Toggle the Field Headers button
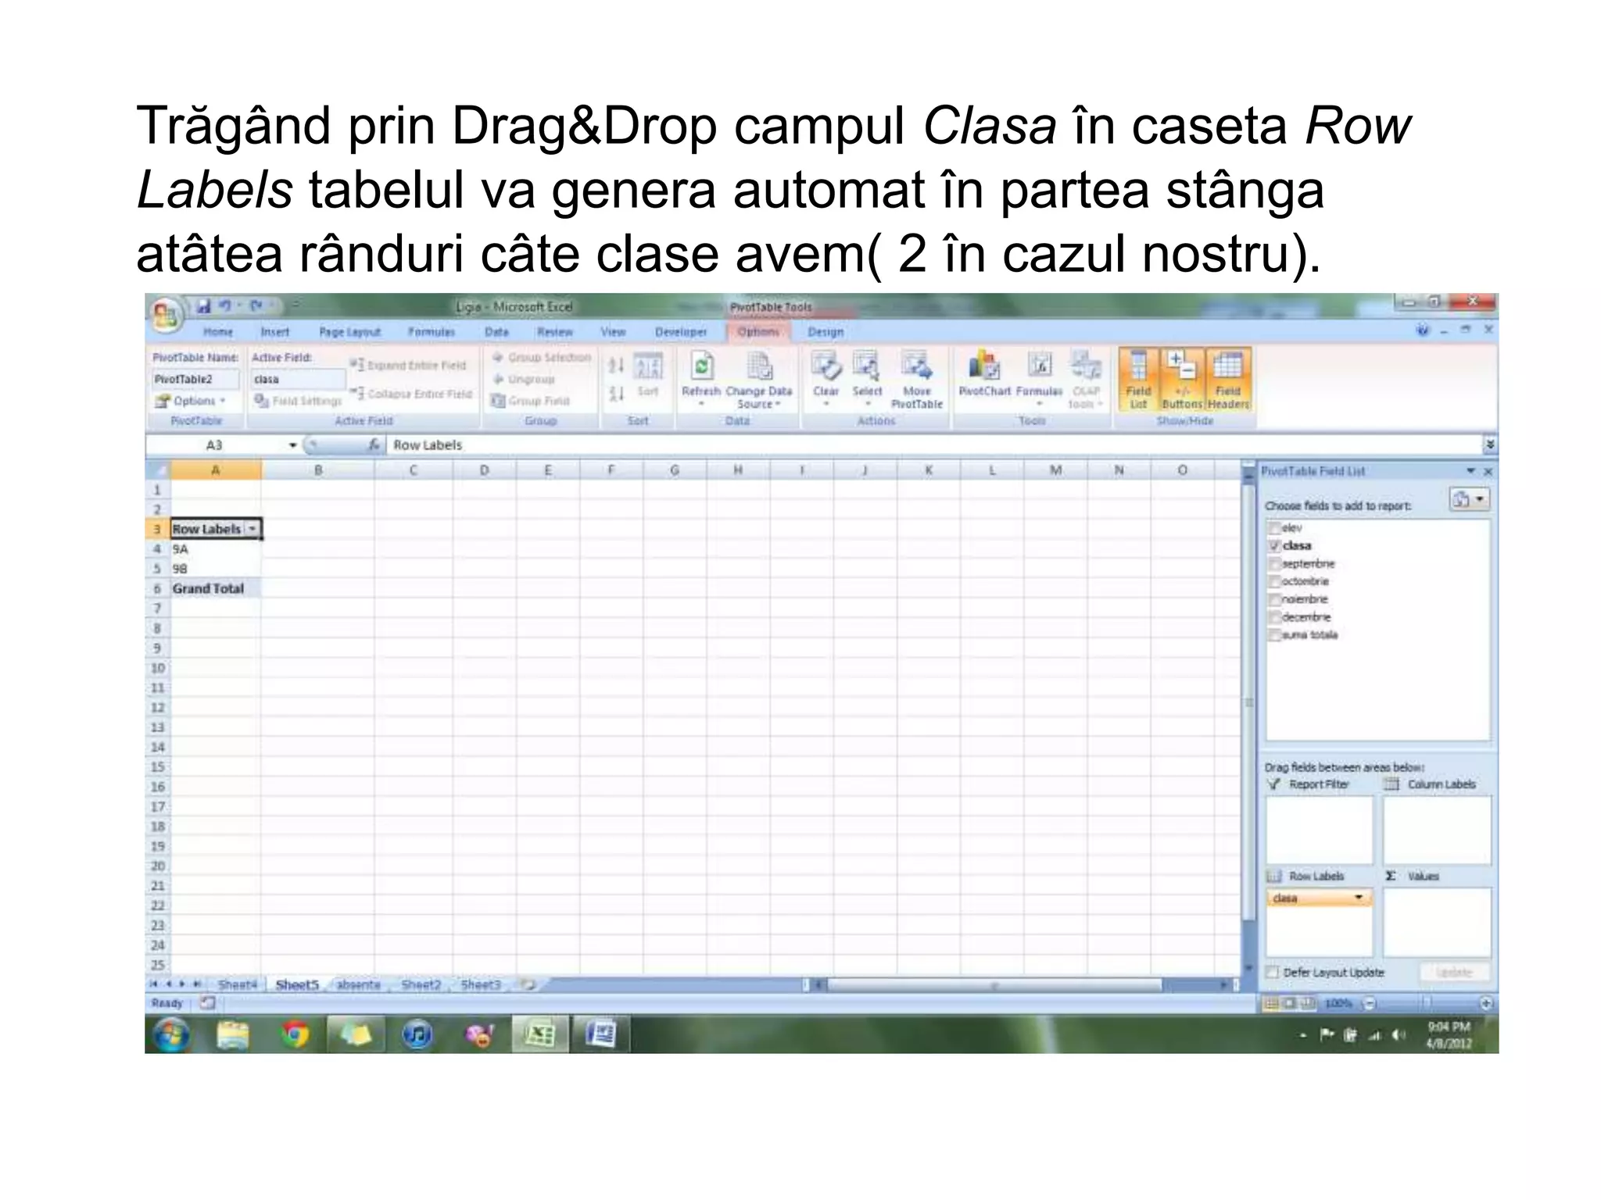 1227,380
